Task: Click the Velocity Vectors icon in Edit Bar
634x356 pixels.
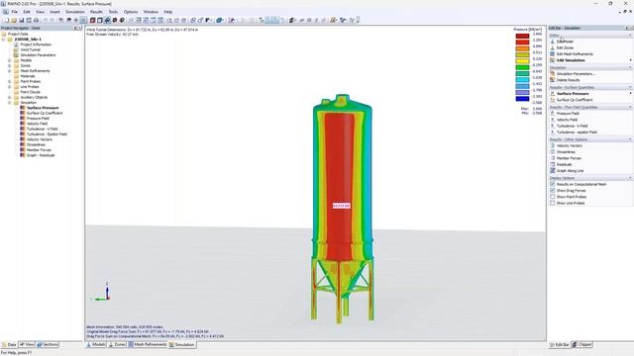Action: coord(553,145)
